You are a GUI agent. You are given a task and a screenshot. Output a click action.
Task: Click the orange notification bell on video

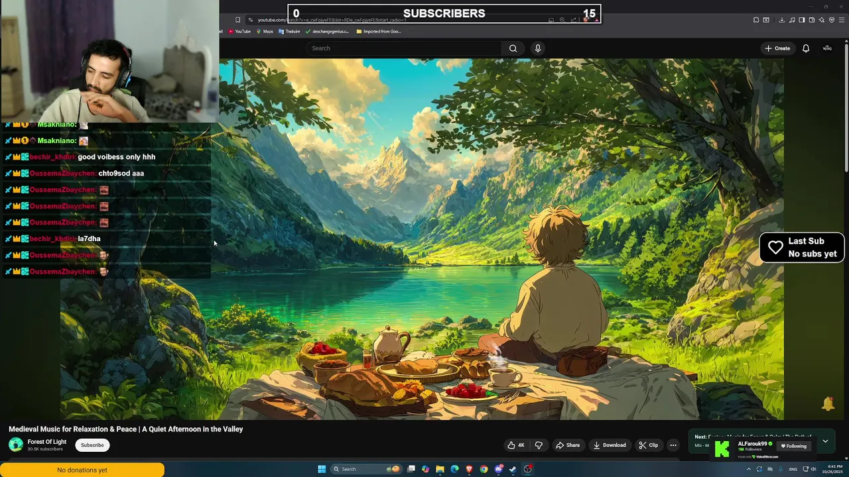(x=828, y=403)
